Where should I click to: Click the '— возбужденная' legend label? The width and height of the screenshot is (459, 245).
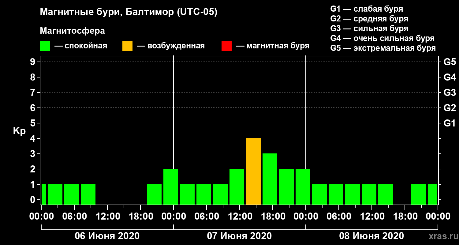coord(171,46)
